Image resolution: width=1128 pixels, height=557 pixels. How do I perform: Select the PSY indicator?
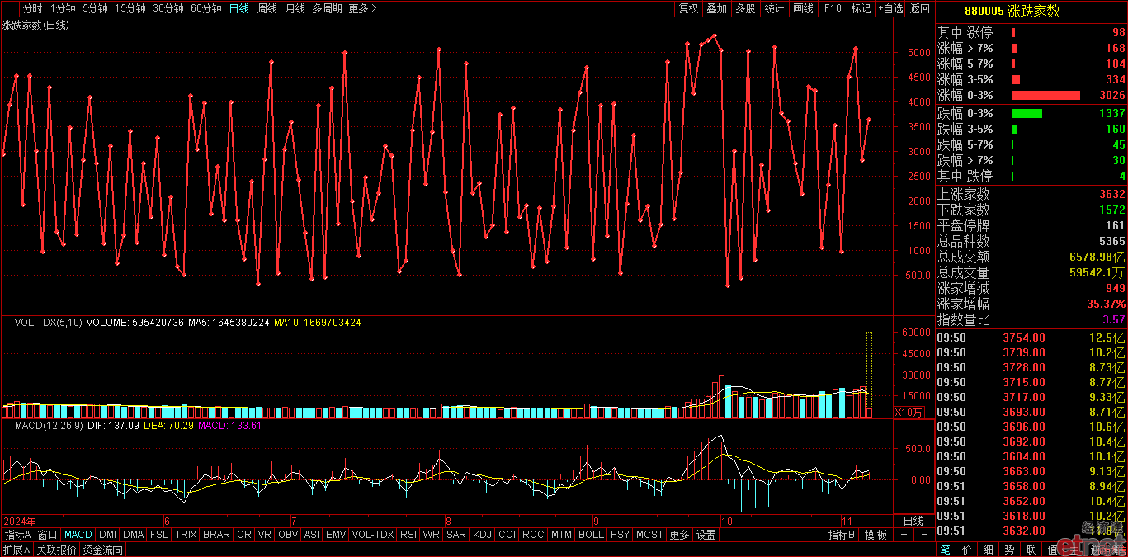click(620, 535)
